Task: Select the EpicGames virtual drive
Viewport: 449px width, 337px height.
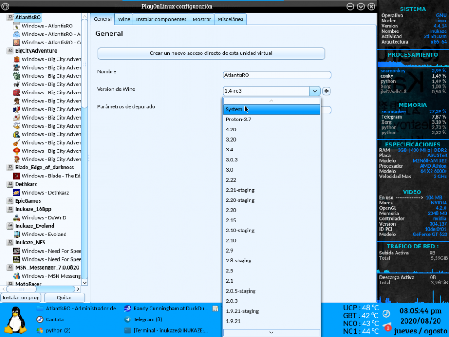Action: pos(27,201)
